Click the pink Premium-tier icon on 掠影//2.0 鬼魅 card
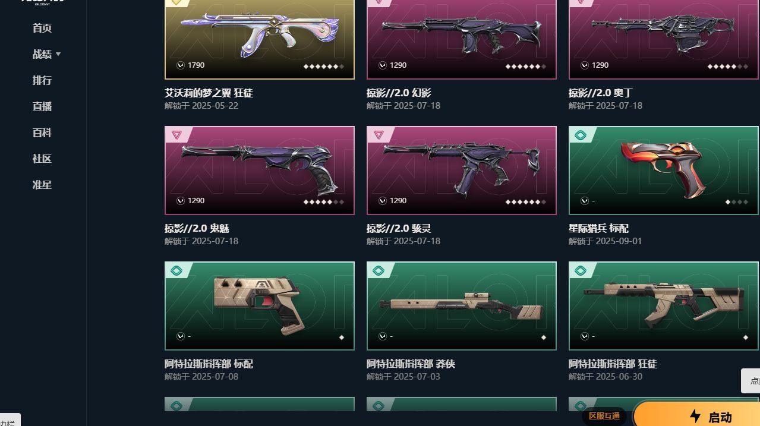This screenshot has width=760, height=426. tap(176, 135)
